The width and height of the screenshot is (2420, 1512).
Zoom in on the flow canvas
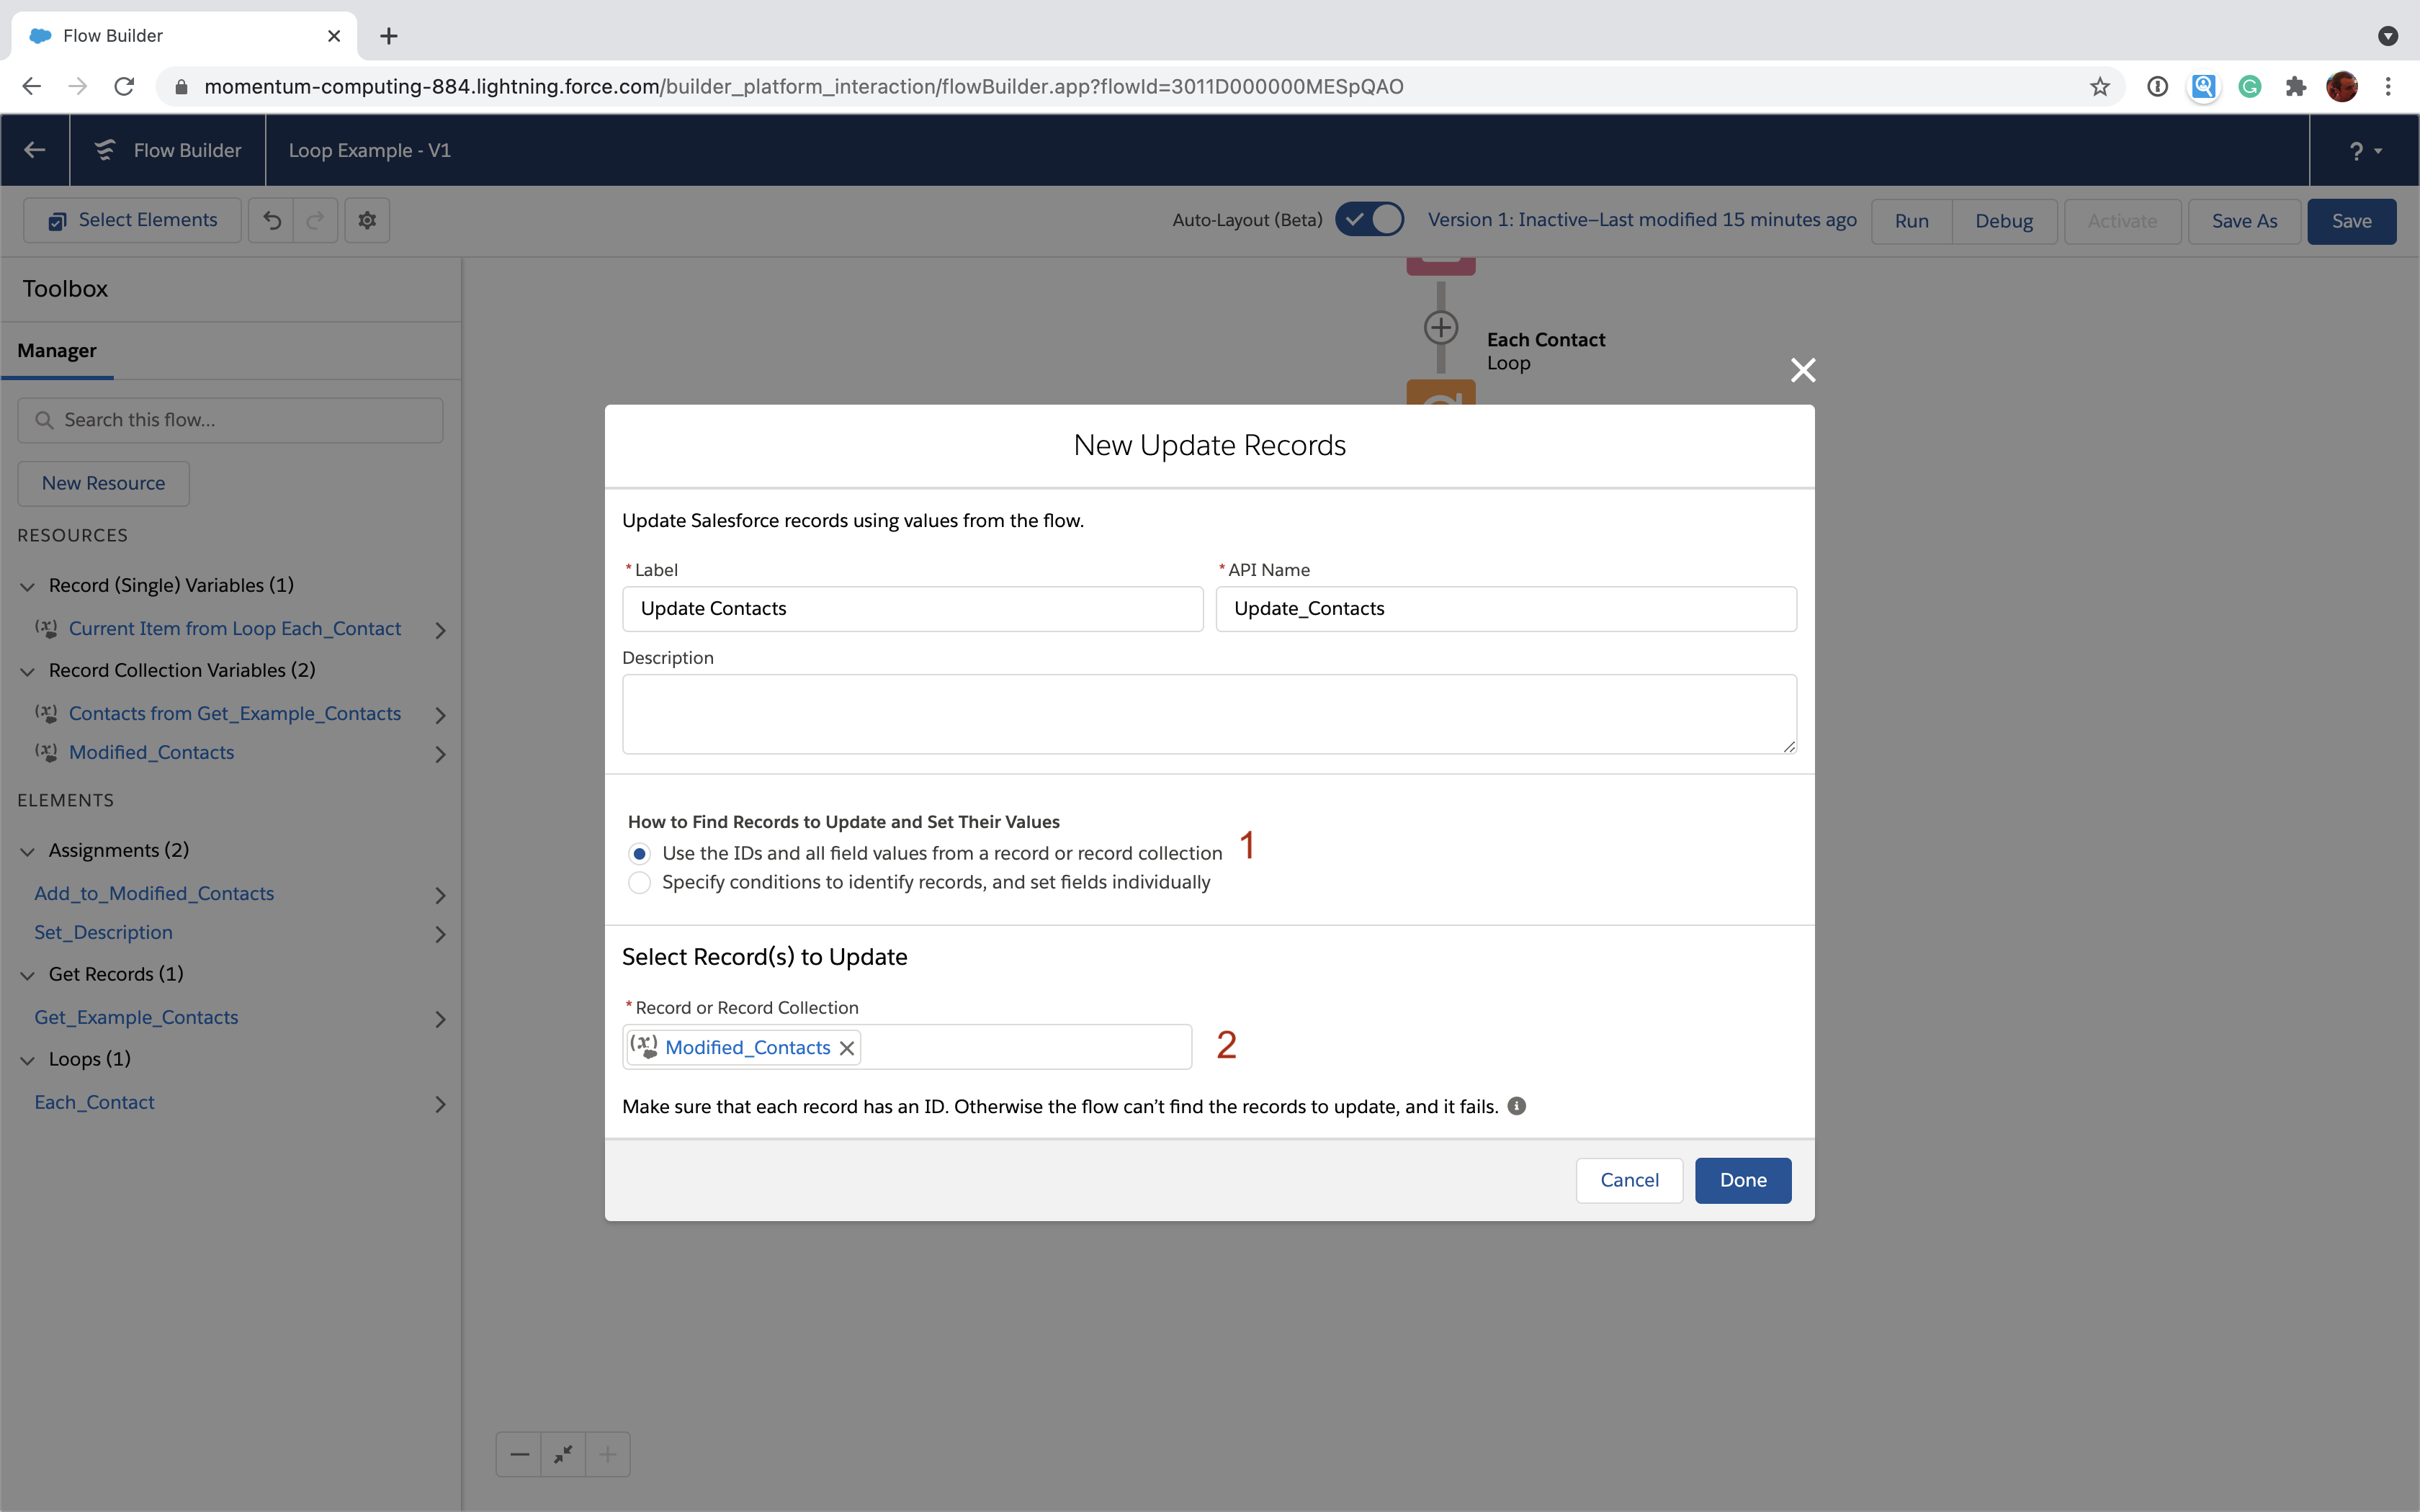coord(607,1454)
